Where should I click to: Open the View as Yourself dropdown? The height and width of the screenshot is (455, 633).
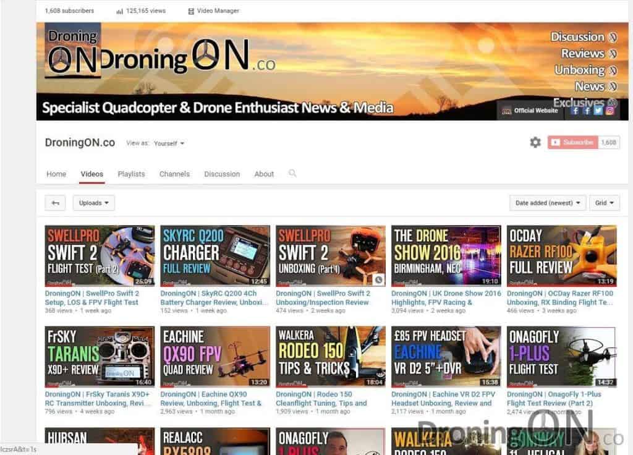point(169,143)
